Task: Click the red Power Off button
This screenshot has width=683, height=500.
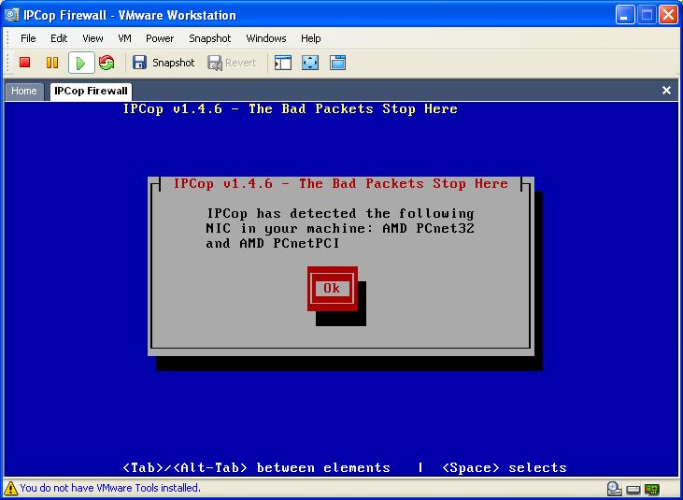Action: pyautogui.click(x=25, y=63)
